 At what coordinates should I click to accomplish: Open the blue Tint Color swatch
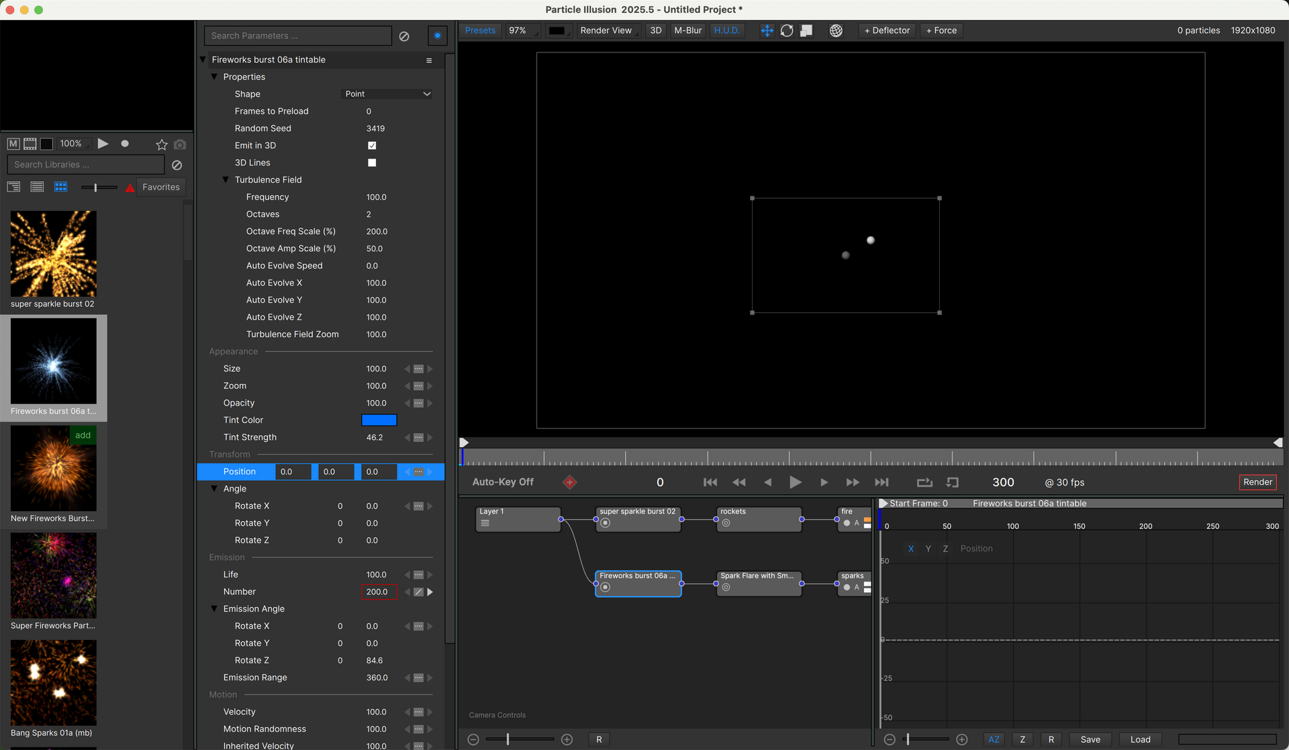(x=379, y=420)
